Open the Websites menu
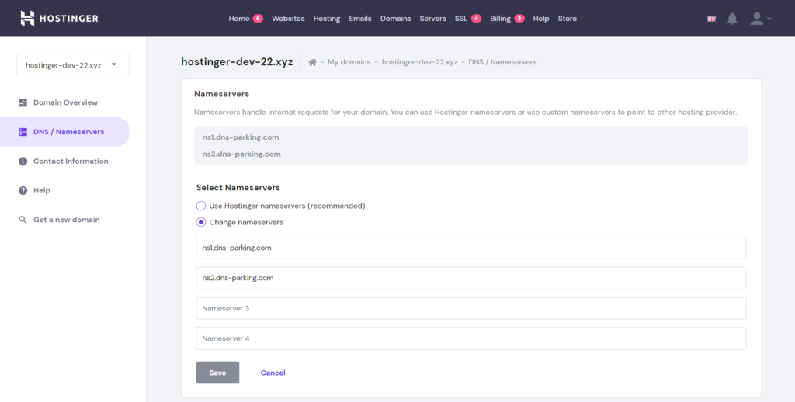The height and width of the screenshot is (402, 795). 288,19
